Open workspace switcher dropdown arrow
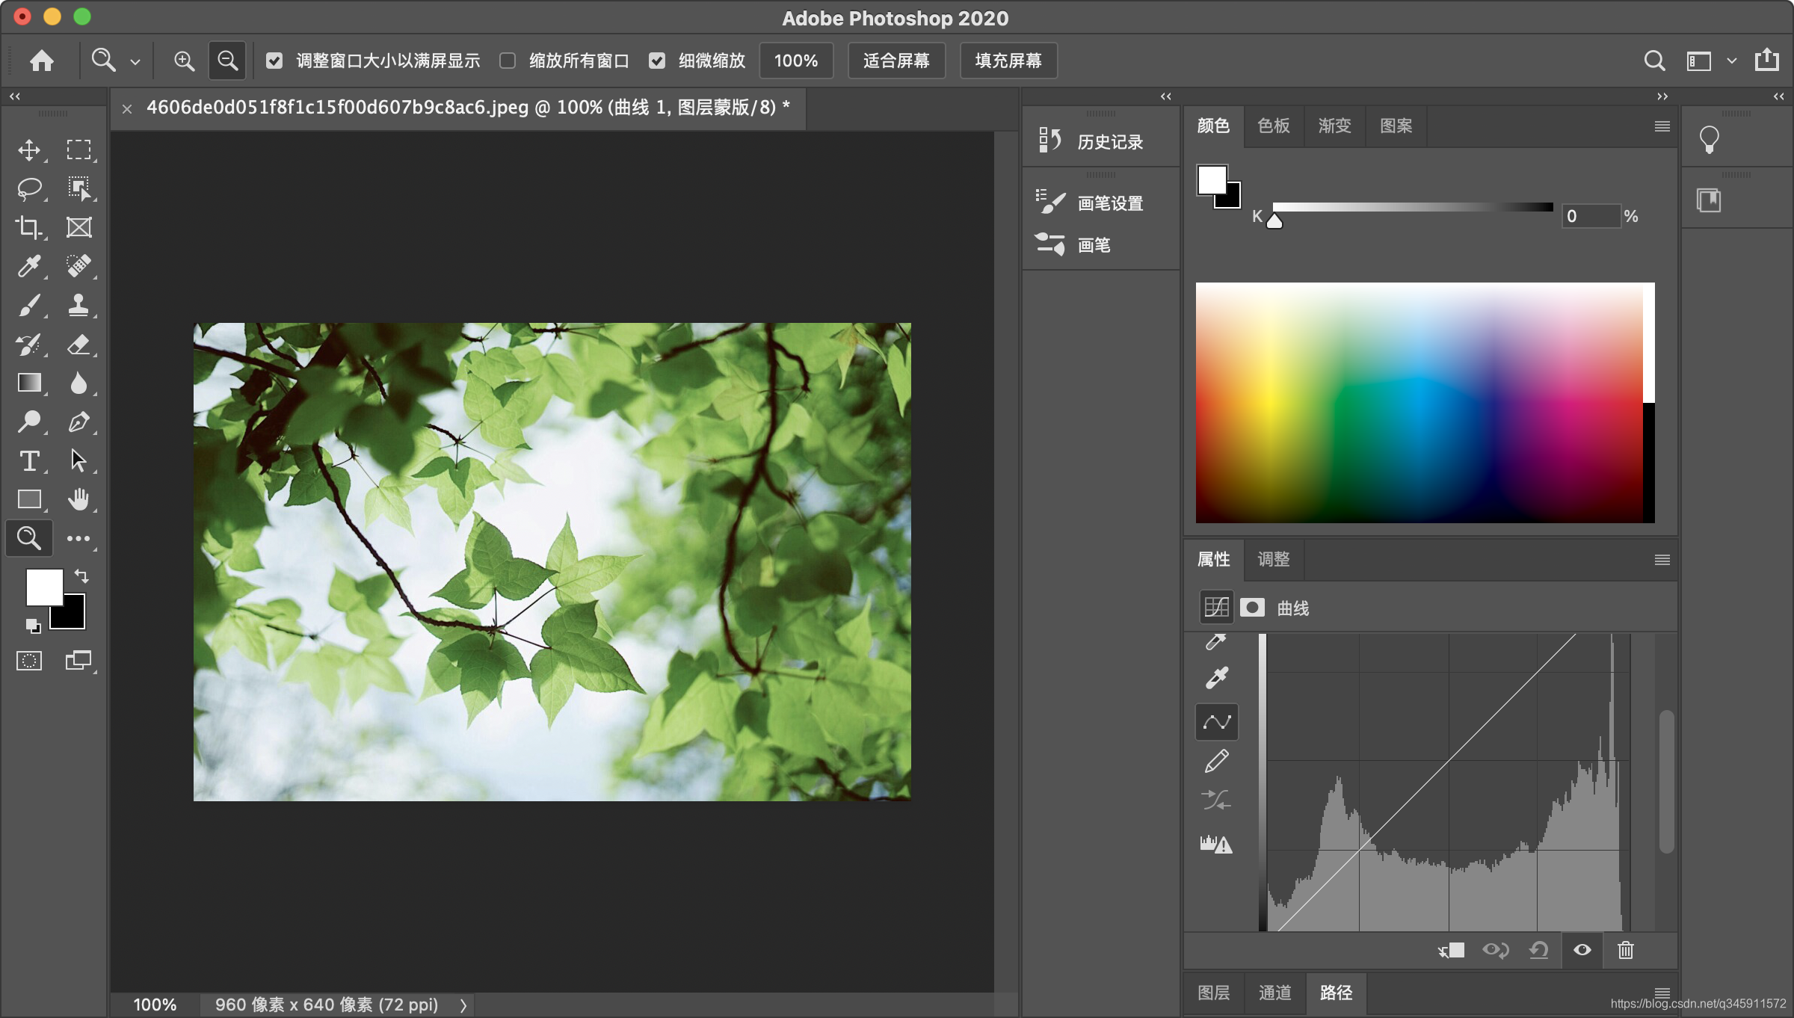Screen dimensions: 1794x1018 pos(1732,61)
